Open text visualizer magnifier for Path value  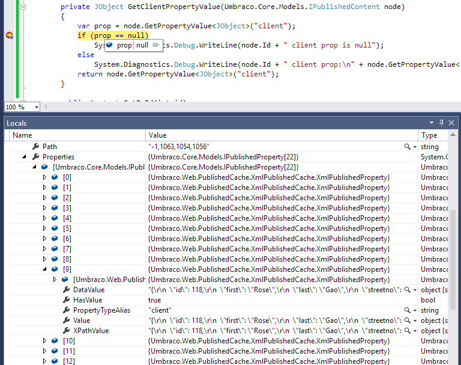pos(407,147)
